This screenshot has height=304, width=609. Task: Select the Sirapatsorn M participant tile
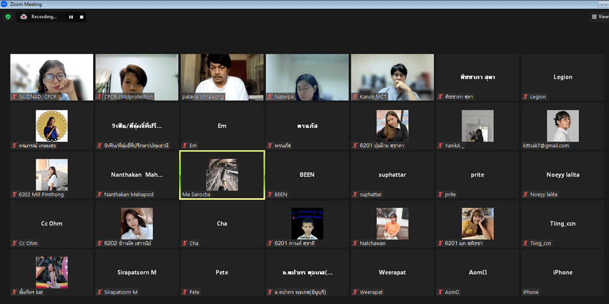(137, 273)
